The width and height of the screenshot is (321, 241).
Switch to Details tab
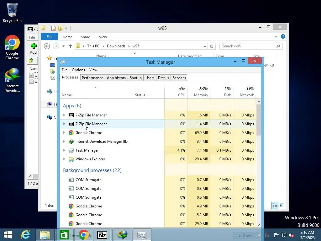163,78
